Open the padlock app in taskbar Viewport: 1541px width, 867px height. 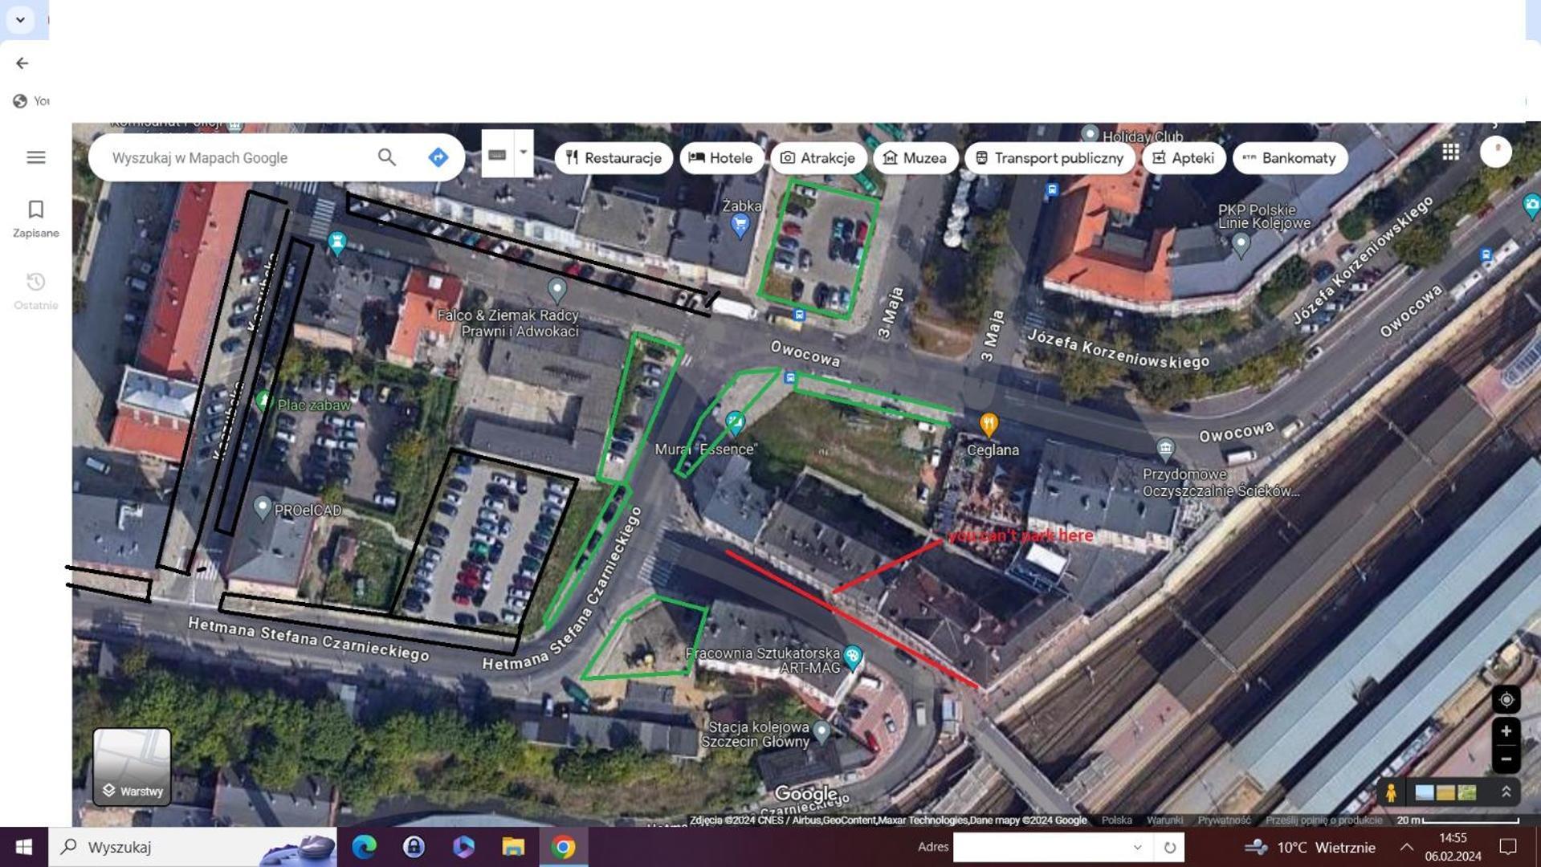414,847
